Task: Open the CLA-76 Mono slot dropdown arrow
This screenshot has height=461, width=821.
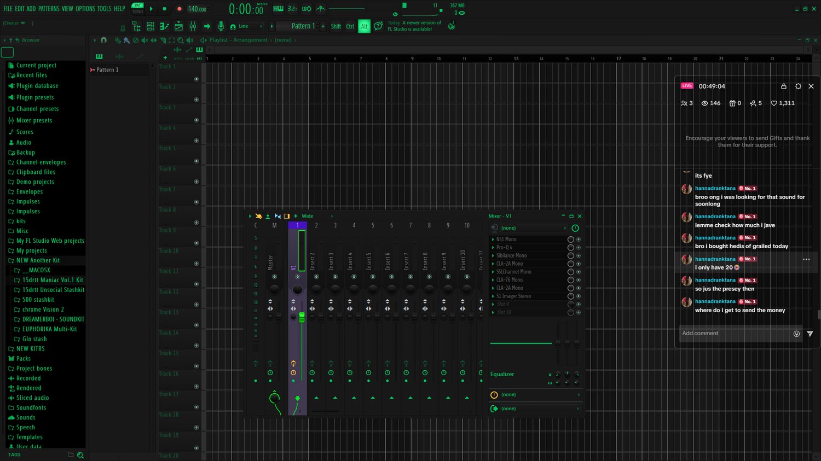Action: click(x=493, y=280)
